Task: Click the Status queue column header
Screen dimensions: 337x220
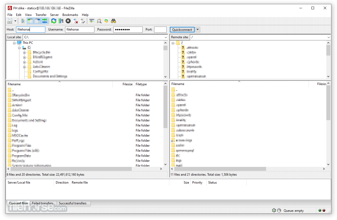Action: [226, 183]
